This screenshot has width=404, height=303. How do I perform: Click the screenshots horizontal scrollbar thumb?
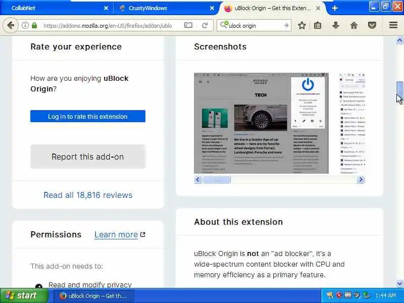click(x=216, y=180)
